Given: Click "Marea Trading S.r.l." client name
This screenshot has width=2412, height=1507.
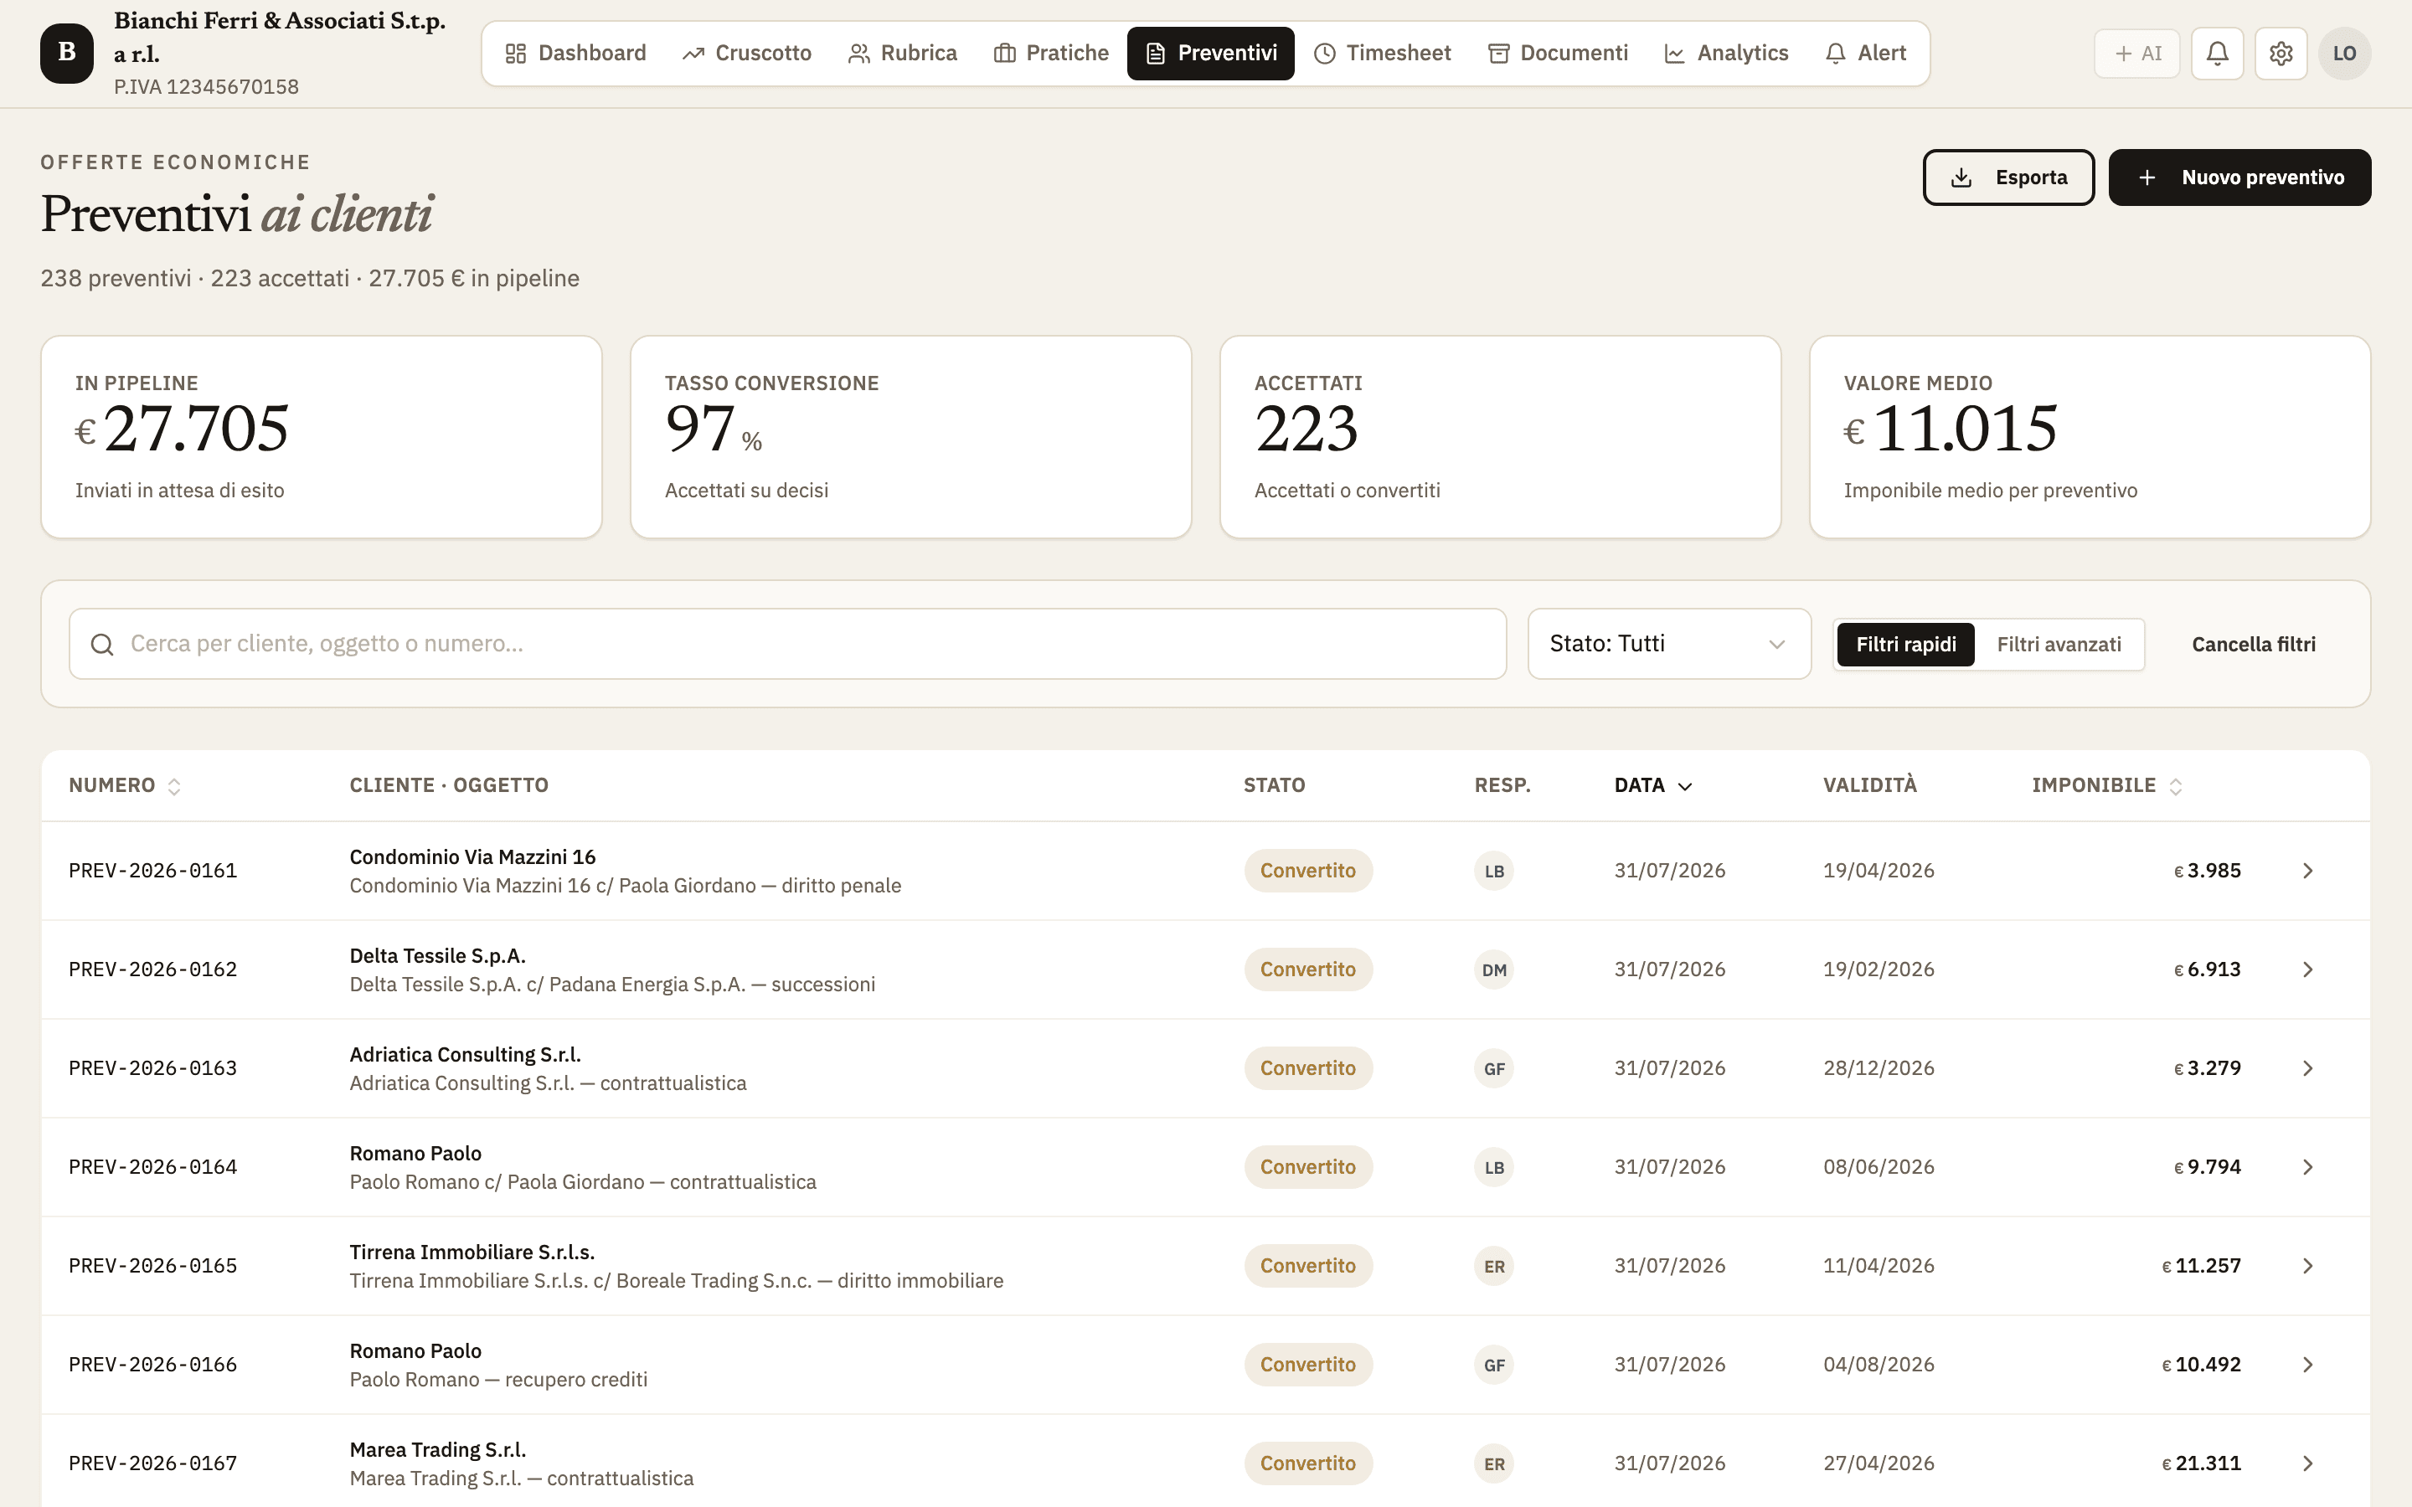Looking at the screenshot, I should [437, 1449].
